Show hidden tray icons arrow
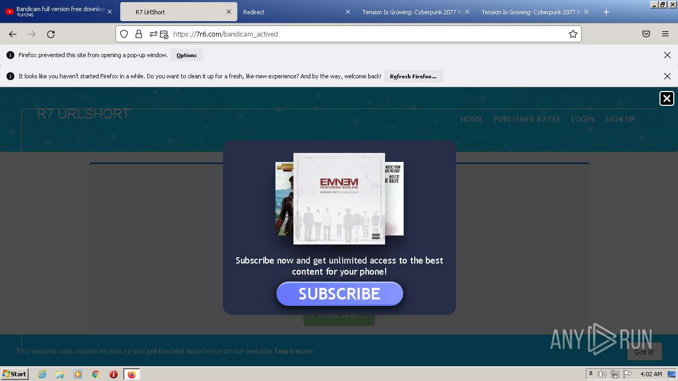This screenshot has height=381, width=678. 591,374
